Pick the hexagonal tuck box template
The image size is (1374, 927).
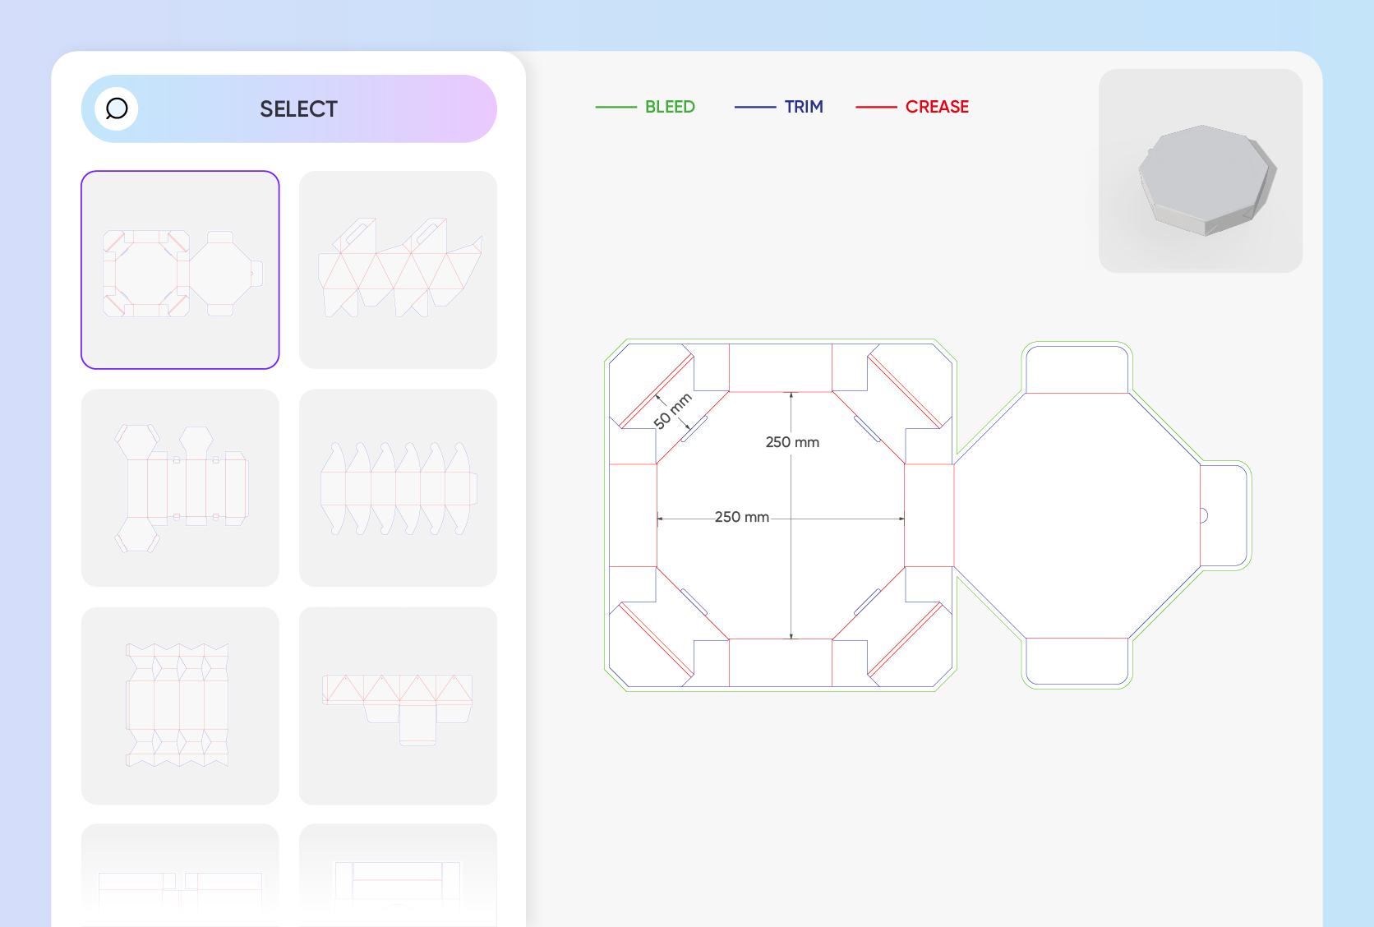tap(180, 488)
